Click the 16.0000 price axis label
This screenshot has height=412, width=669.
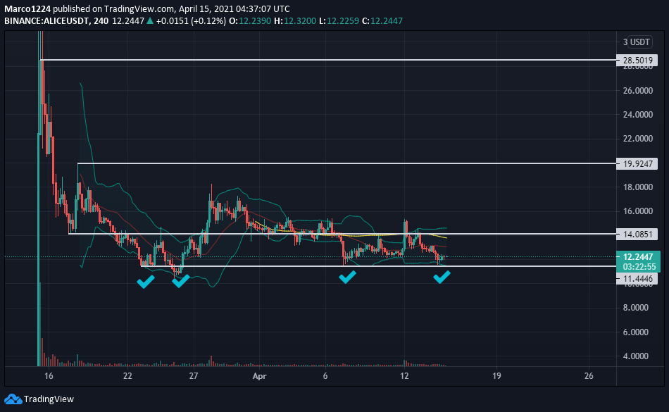[x=638, y=211]
